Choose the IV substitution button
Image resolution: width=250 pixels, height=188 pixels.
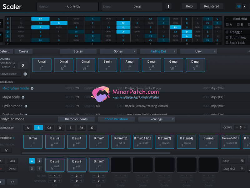6,150
